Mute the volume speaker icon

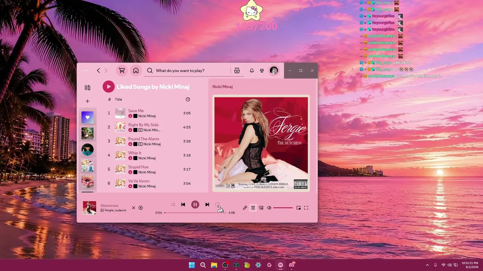point(269,208)
